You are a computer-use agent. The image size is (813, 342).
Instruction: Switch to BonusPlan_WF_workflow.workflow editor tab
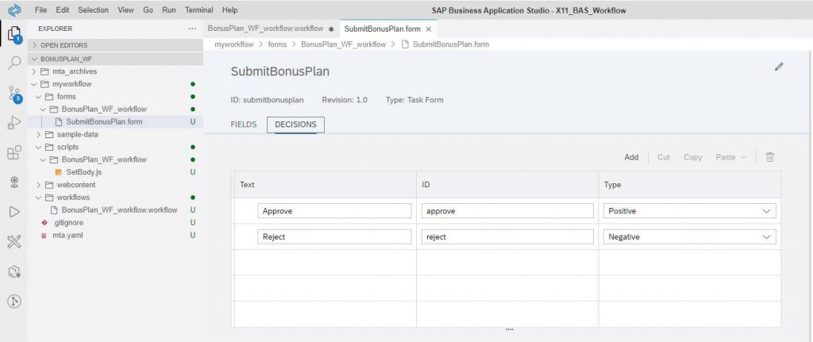(x=270, y=29)
